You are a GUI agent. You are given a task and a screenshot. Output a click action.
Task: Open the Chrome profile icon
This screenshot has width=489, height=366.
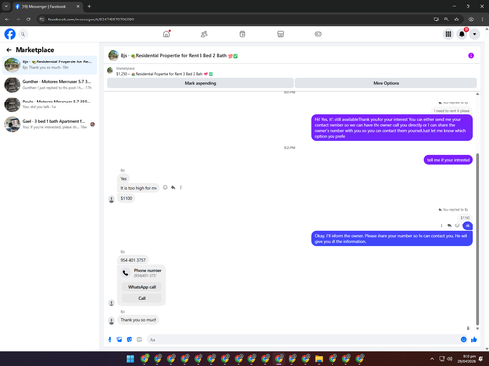(471, 20)
